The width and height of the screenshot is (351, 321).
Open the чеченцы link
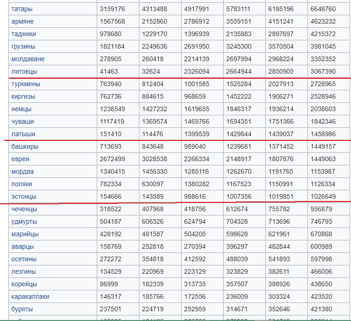click(24, 209)
